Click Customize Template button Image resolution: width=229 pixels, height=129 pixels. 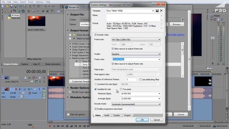click(x=79, y=81)
